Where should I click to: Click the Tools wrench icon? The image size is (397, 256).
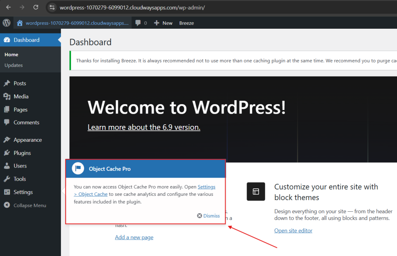7,179
